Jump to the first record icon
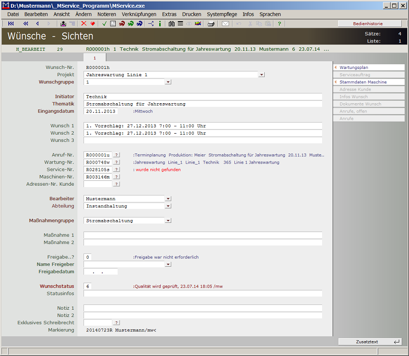The image size is (409, 356). pyautogui.click(x=11, y=24)
